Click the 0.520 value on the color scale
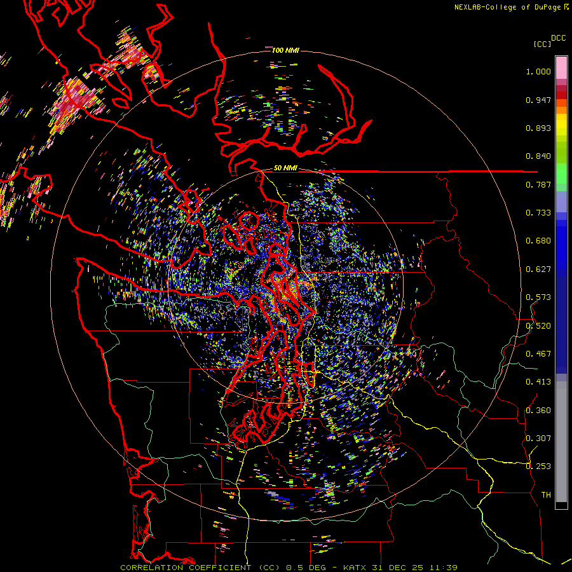Viewport: 572px width, 572px height. [x=538, y=326]
